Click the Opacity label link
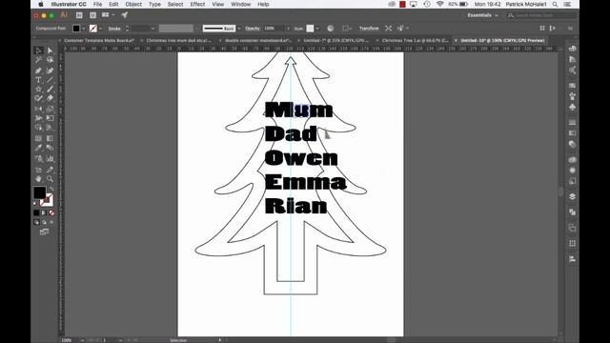Screen dimensions: 610x343 (x=253, y=29)
